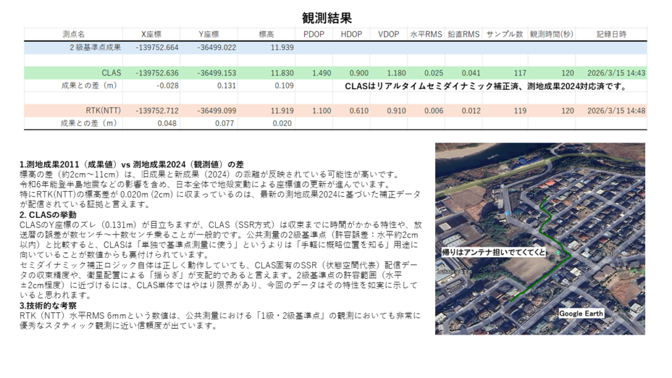Select the RTK(NTT) row label cell
Screen dimensions: 672x378
pos(104,110)
